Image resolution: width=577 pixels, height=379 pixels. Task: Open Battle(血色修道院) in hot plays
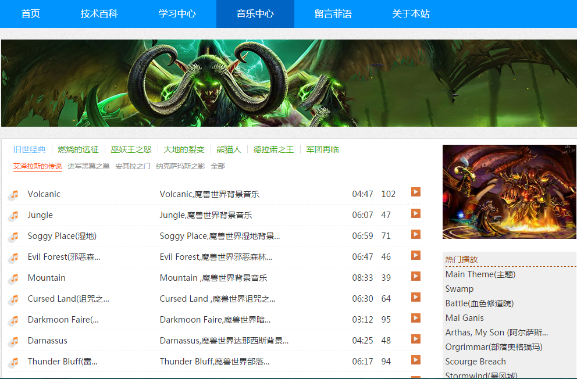(x=479, y=303)
